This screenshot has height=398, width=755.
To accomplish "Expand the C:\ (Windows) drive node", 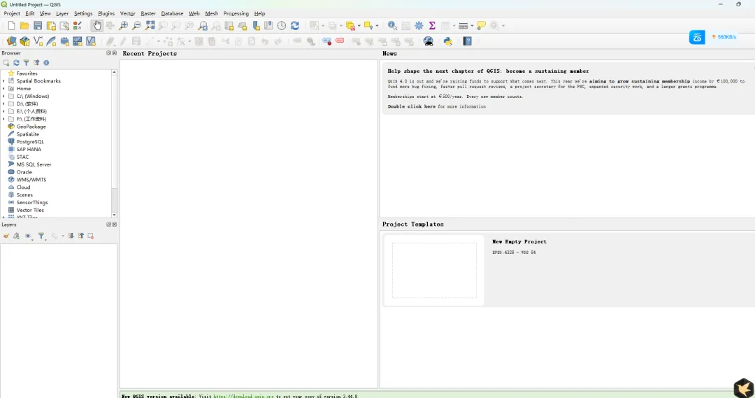I will tap(4, 97).
